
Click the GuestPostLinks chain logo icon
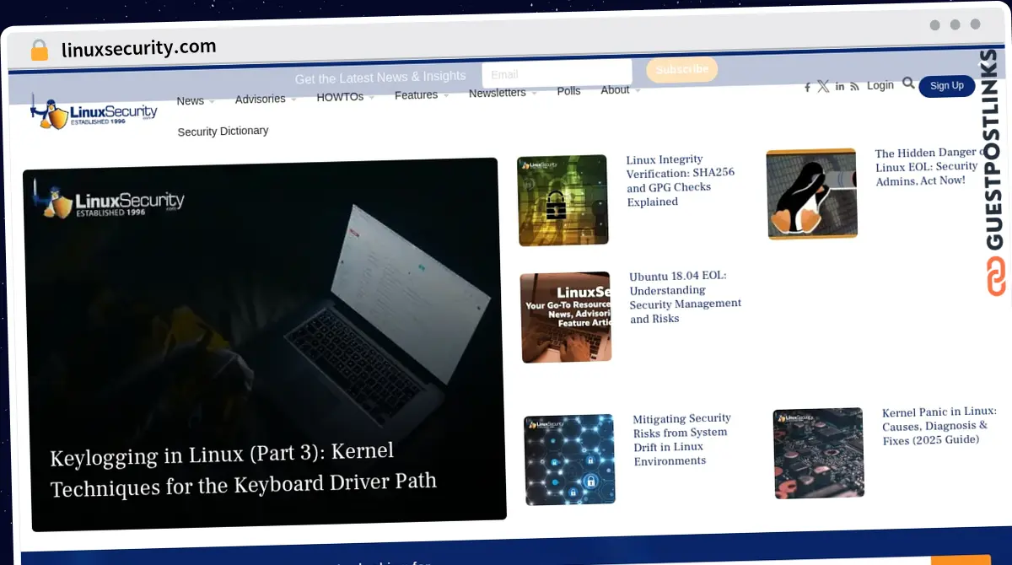click(996, 277)
